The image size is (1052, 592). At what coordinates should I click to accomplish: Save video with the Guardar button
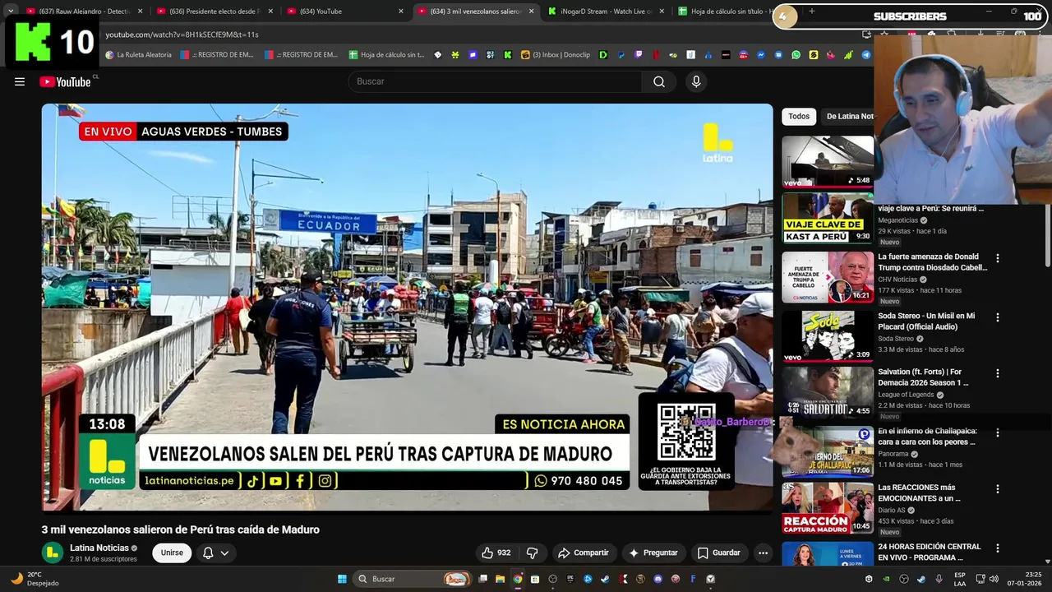point(719,553)
